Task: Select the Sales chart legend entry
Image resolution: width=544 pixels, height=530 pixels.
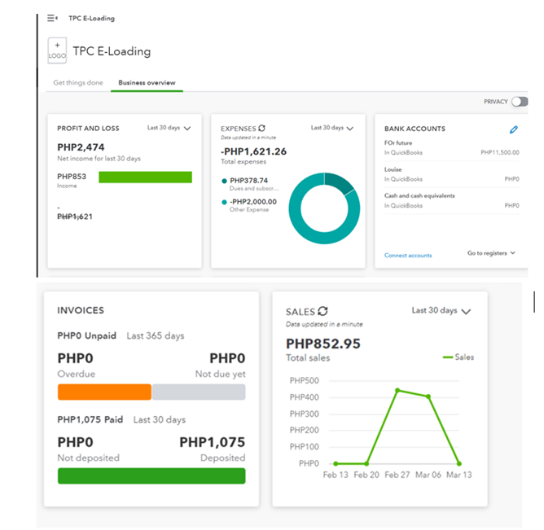Action: 458,357
